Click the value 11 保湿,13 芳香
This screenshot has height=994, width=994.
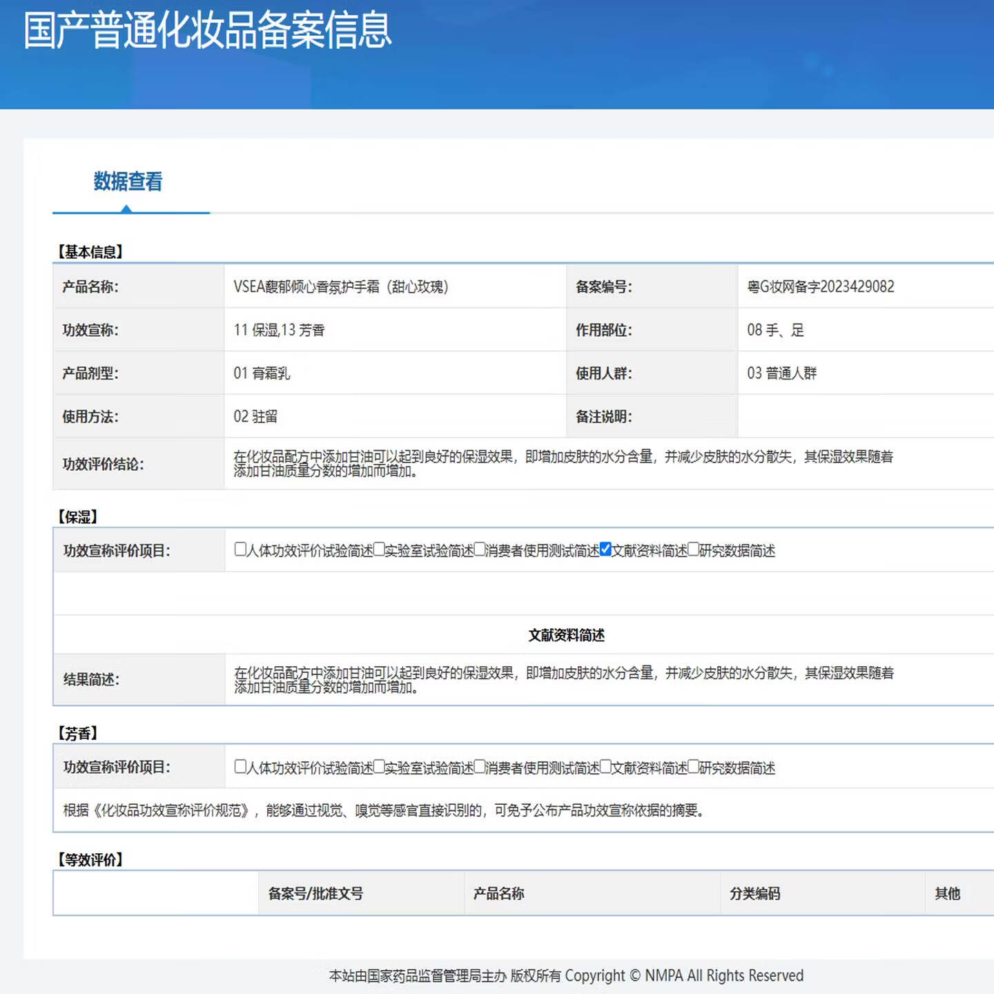point(279,331)
